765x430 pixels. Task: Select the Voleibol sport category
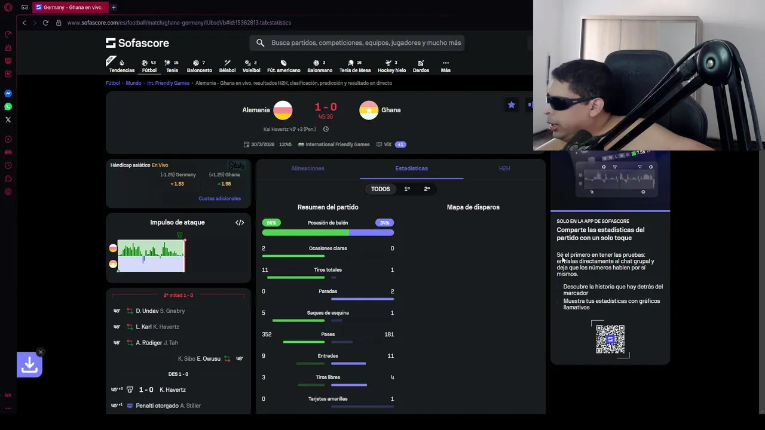[x=251, y=66]
